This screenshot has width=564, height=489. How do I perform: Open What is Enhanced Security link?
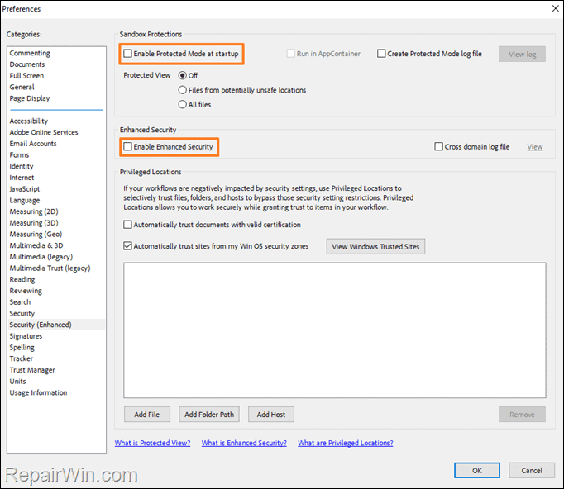244,443
